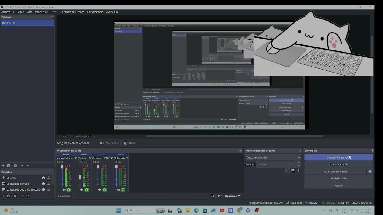
Task: Click Iniciar Grabación button
Action: coord(339,164)
